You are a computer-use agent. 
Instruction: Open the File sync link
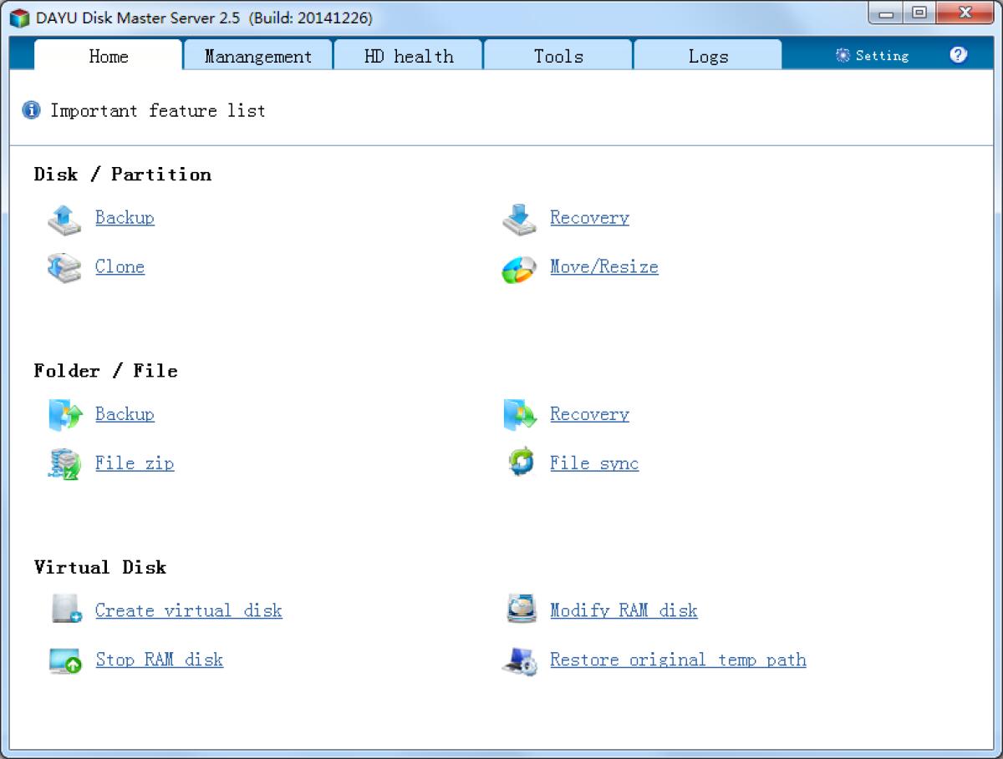click(x=594, y=463)
